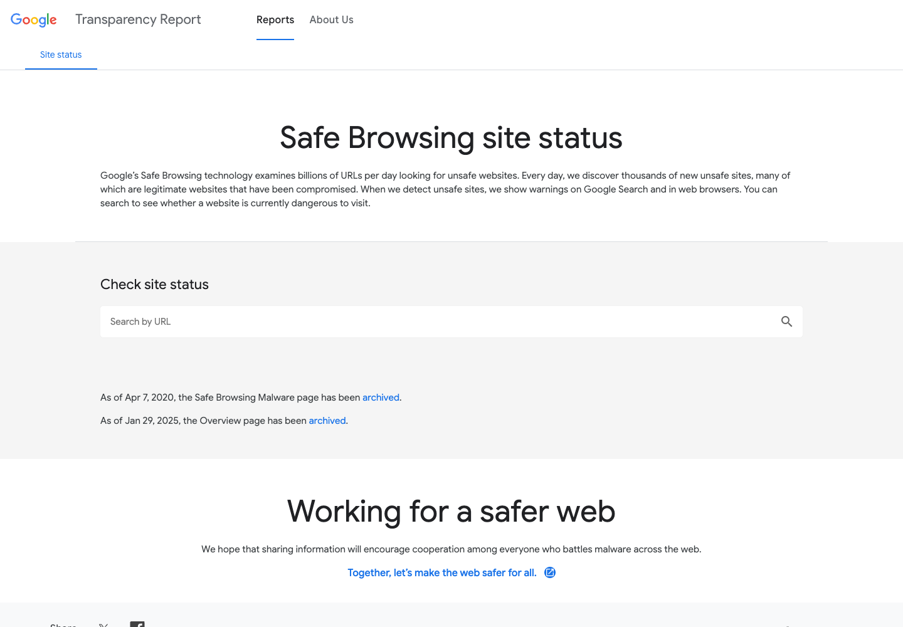Screen dimensions: 903x627
Task: Switch to the About Us tab
Action: [x=332, y=20]
